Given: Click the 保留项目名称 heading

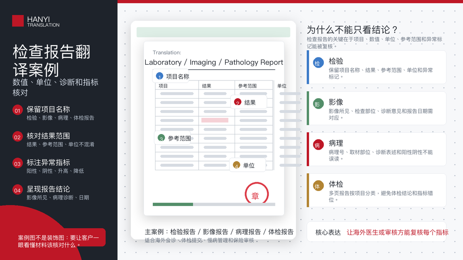Looking at the screenshot, I should tap(48, 109).
